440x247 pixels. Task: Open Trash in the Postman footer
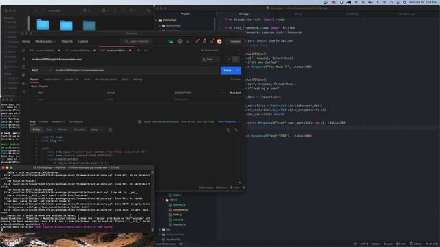[x=235, y=187]
